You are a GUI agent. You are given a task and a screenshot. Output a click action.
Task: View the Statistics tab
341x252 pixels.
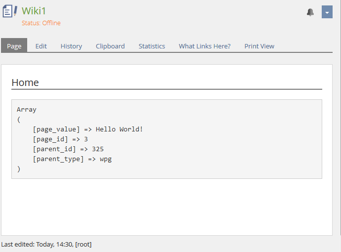coord(152,46)
